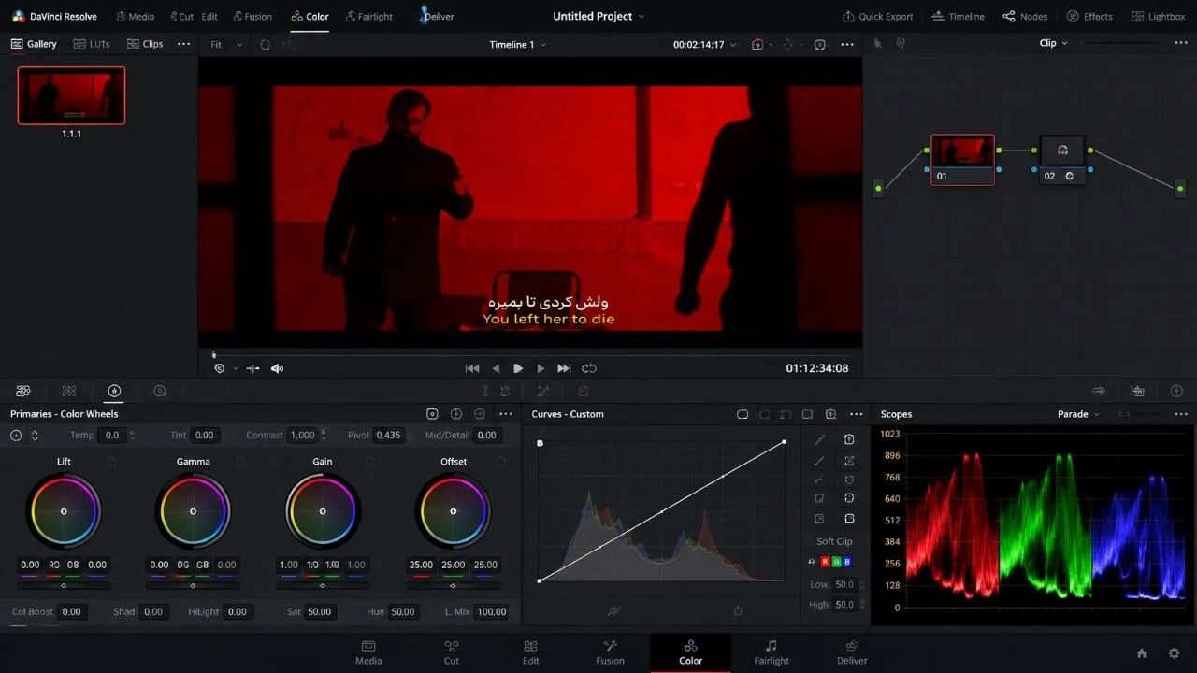Play the viewer clip
The width and height of the screenshot is (1197, 673).
518,368
